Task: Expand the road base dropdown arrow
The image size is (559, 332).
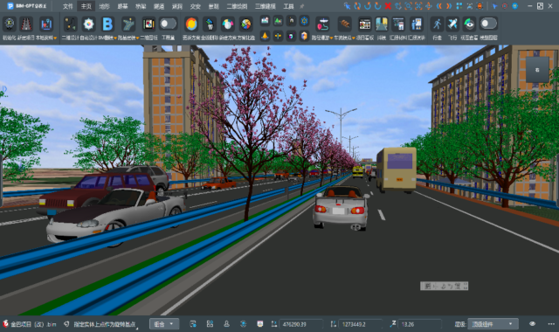Action: coord(138,38)
